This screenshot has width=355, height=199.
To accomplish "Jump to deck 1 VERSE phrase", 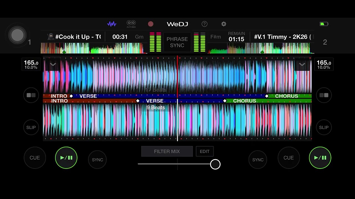I will click(x=88, y=96).
